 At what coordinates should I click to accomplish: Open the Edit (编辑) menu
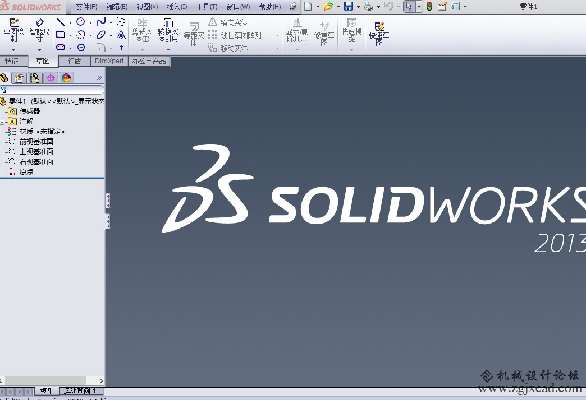117,7
